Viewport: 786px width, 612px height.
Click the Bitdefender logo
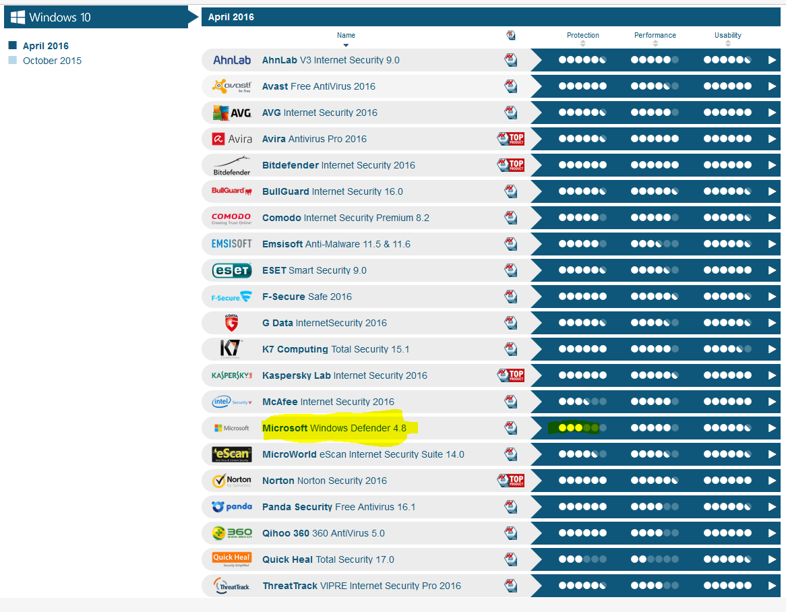(232, 165)
